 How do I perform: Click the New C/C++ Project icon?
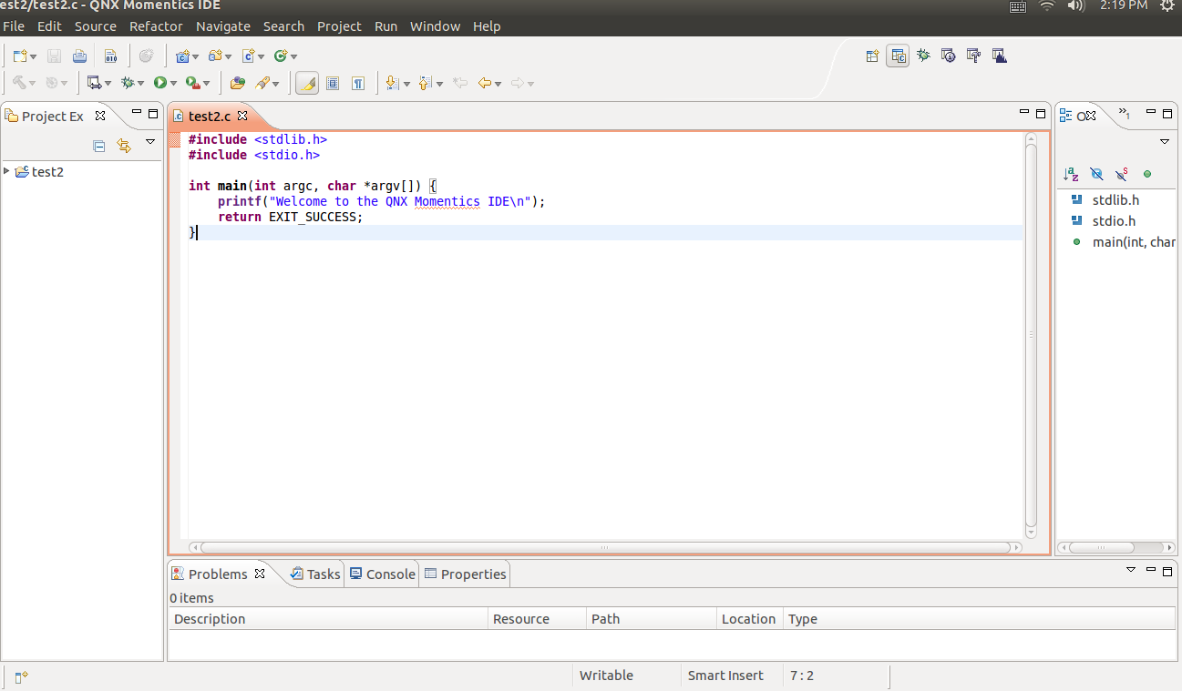(x=182, y=56)
